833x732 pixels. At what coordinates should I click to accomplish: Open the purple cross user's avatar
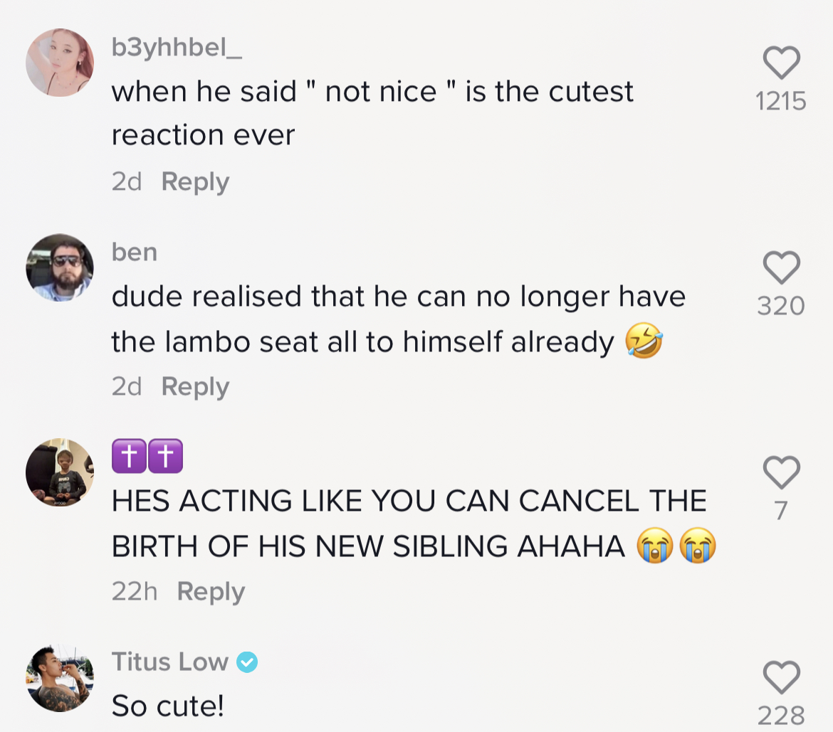coord(60,472)
